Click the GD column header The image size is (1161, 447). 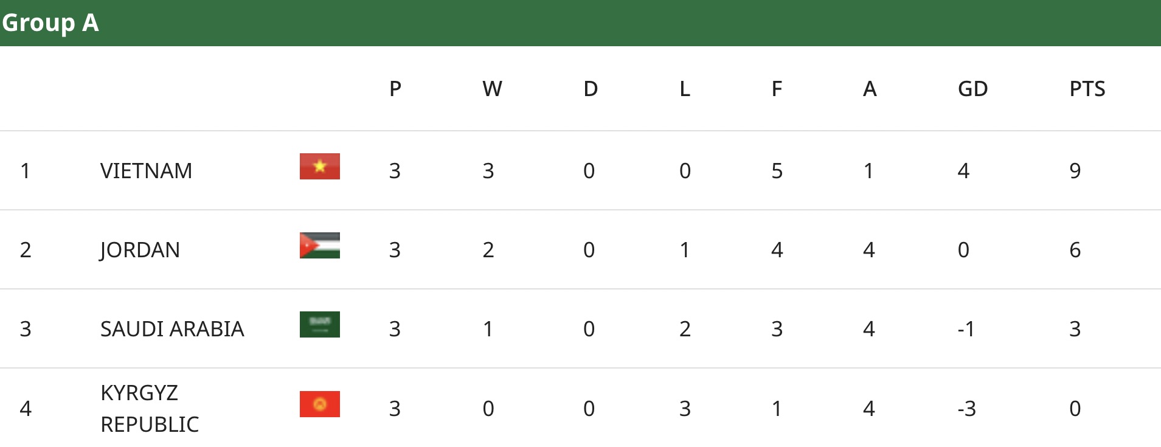(972, 89)
